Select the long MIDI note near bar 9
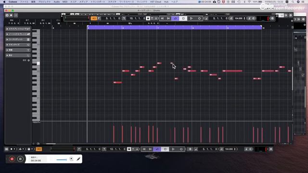This screenshot has height=173, width=308. [x=232, y=71]
